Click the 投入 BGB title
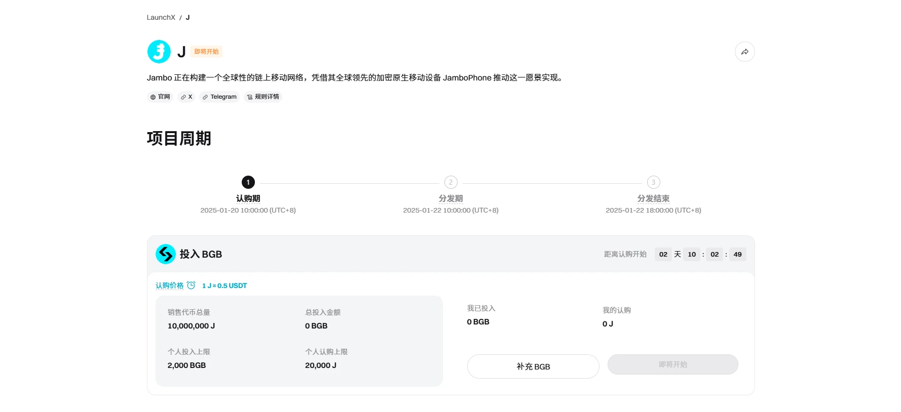This screenshot has width=901, height=412. pos(201,254)
